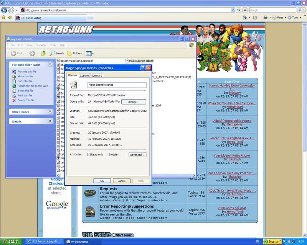Start the Google search magnifier in IE
The height and width of the screenshot is (245, 307).
(300, 10)
